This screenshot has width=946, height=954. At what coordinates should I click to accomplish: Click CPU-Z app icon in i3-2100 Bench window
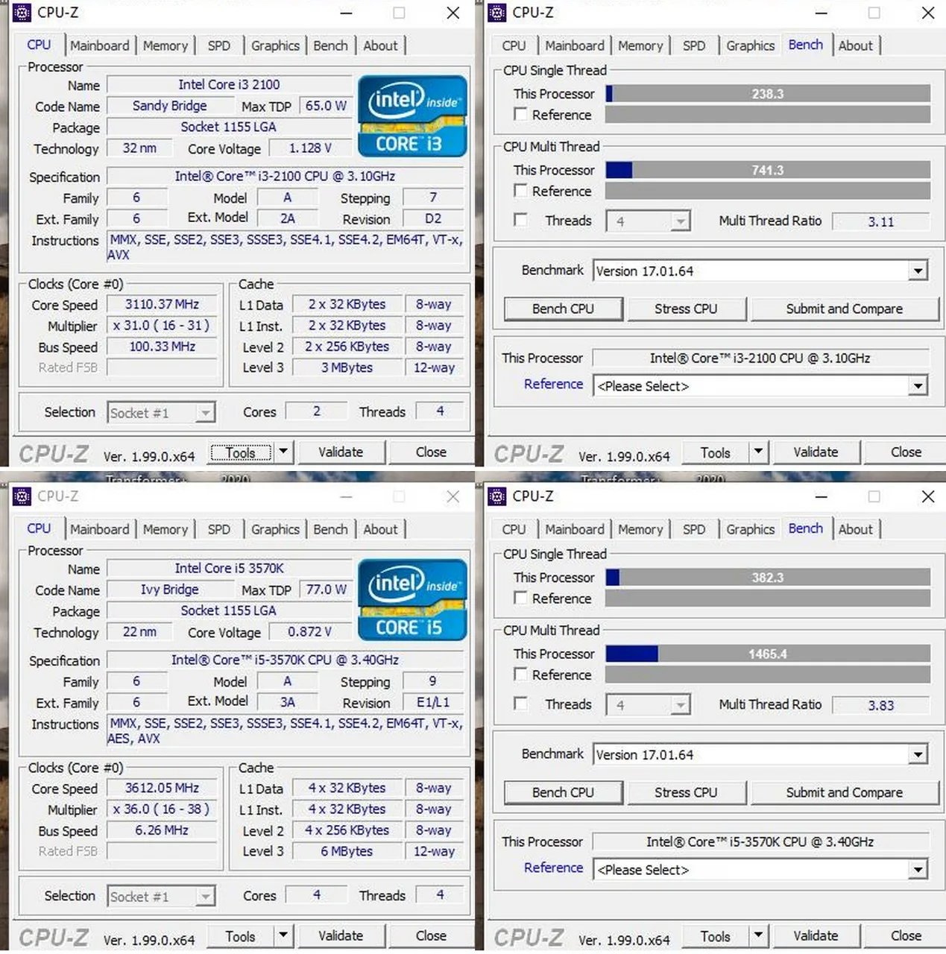[496, 13]
